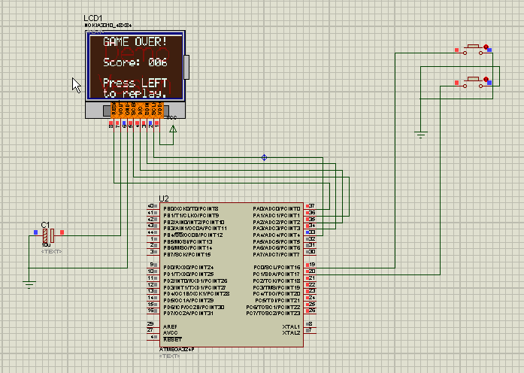Click the PD4/OC1B/XCK1/PCINT28 pin label

click(x=196, y=294)
